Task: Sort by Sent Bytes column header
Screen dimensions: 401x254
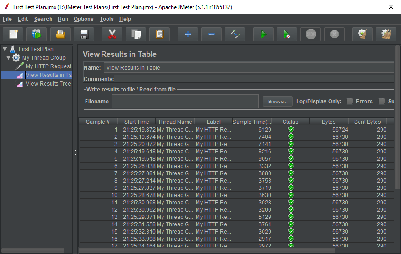Action: 367,122
